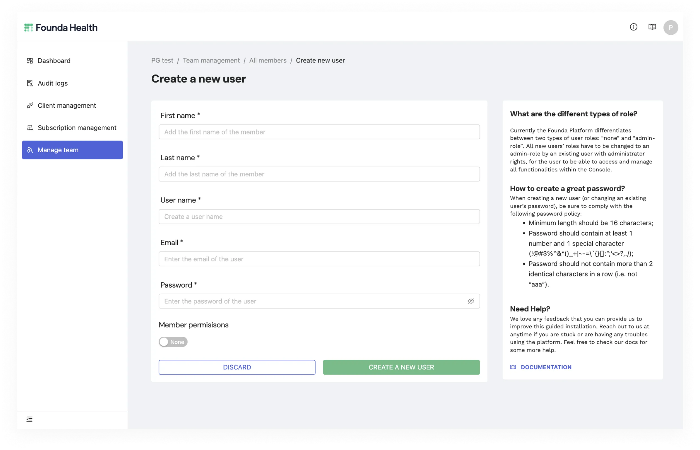Focus the First name input field
Image resolution: width=700 pixels, height=450 pixels.
[x=319, y=132]
